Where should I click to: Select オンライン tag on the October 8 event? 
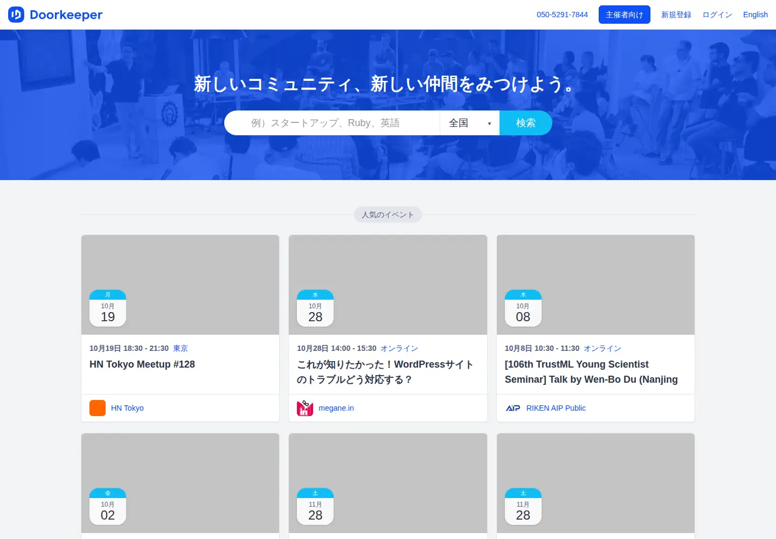point(602,348)
